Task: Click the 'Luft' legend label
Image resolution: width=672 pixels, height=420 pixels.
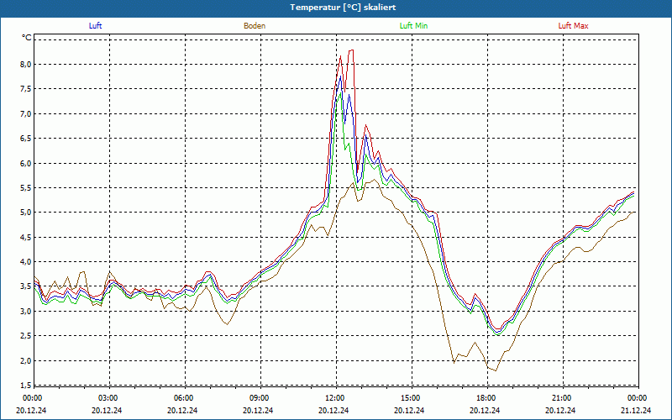Action: [95, 26]
